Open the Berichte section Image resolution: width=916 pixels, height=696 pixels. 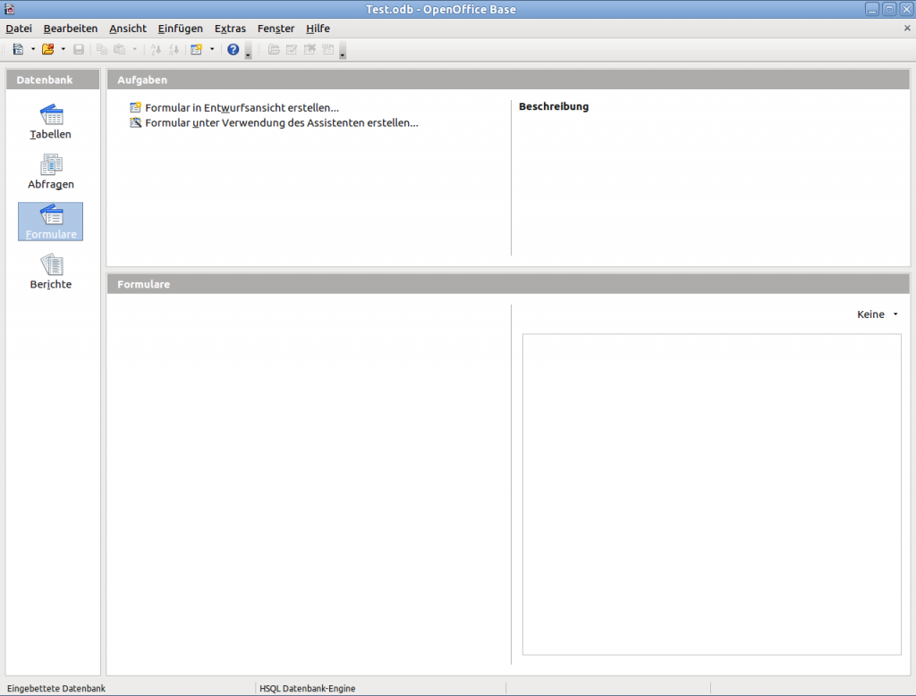(x=50, y=270)
